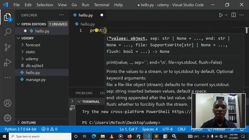Open the View menu
249x140 pixels.
(62, 5)
